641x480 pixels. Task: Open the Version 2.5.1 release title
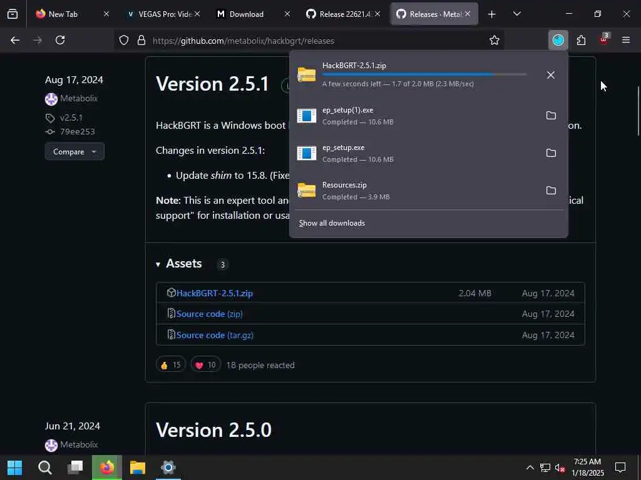click(x=212, y=84)
